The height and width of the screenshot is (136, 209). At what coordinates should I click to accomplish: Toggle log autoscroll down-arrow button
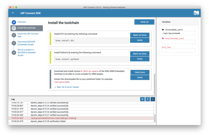(x=153, y=99)
